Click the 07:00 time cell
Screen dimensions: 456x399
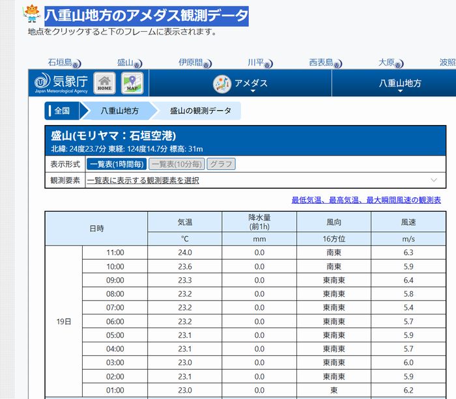(115, 307)
